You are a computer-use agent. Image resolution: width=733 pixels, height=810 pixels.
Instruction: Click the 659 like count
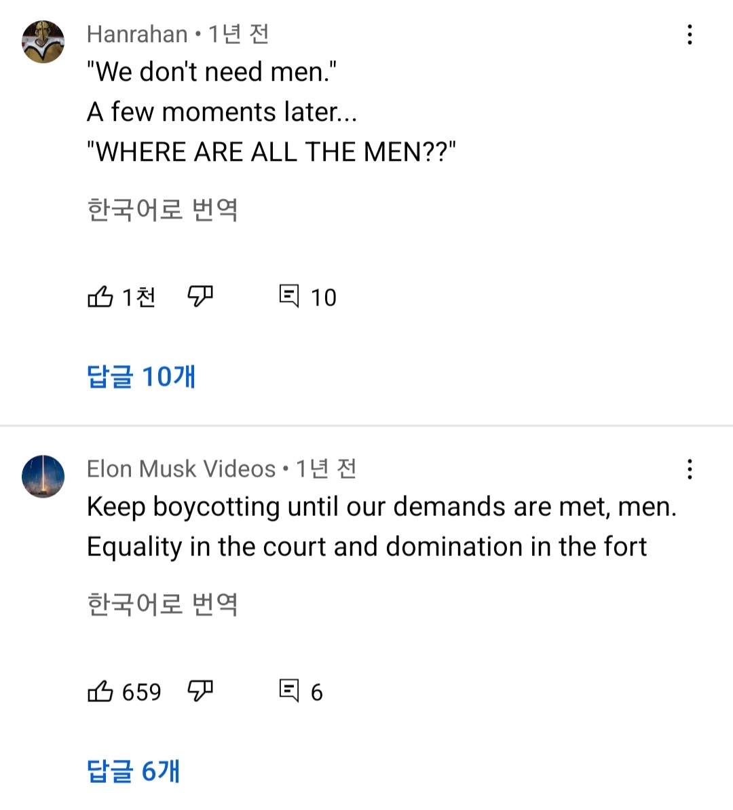click(141, 692)
